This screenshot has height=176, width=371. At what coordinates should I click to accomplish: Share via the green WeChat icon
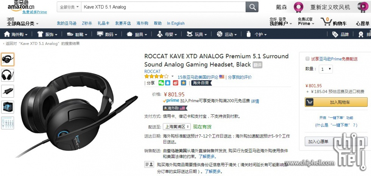161,83
